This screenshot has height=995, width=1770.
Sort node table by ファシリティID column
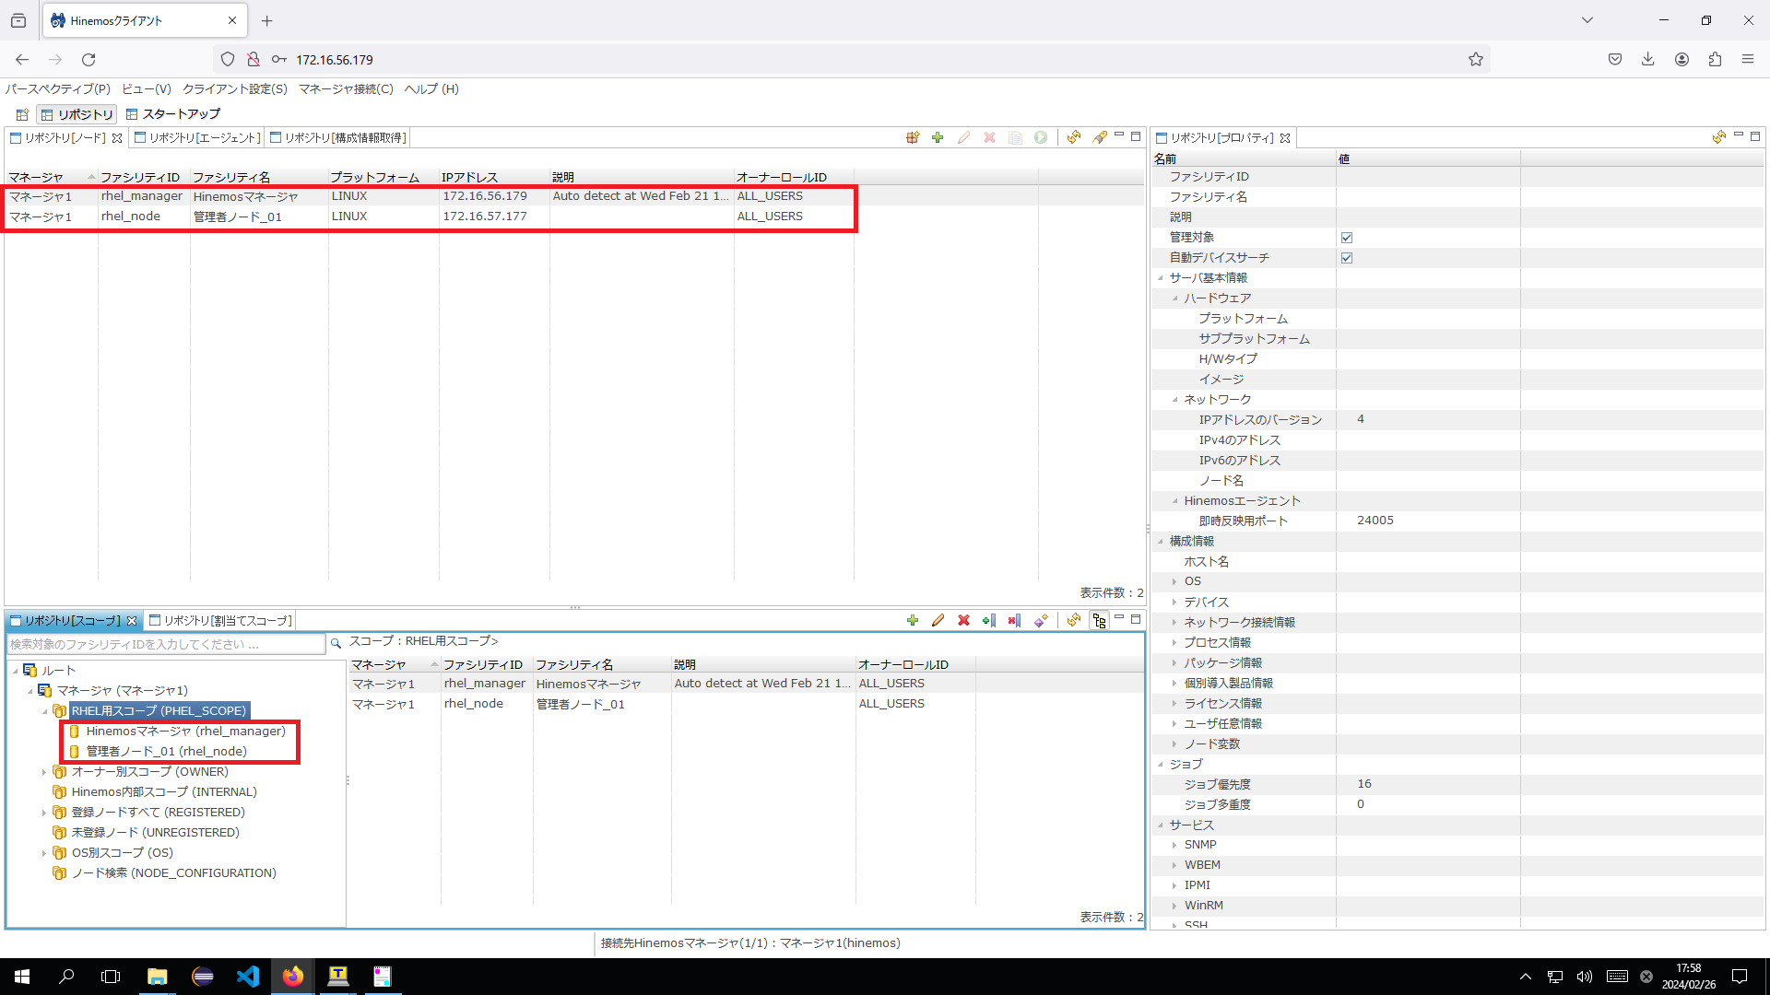coord(144,177)
